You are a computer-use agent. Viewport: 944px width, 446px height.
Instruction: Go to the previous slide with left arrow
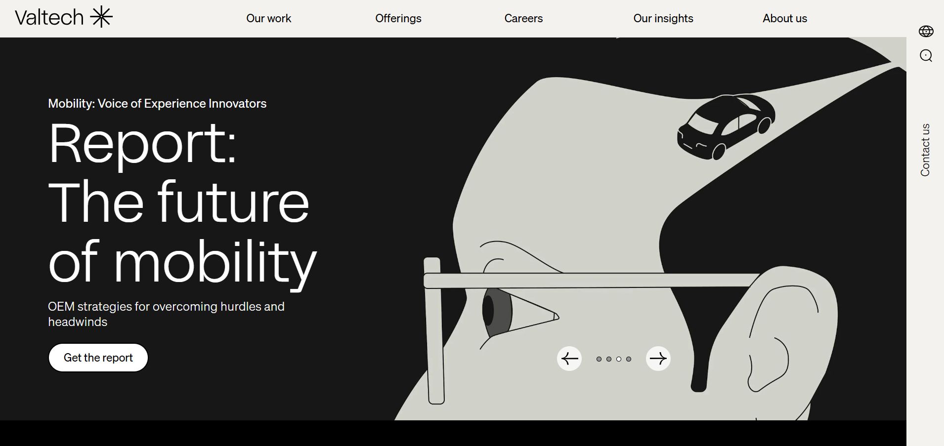[569, 359]
